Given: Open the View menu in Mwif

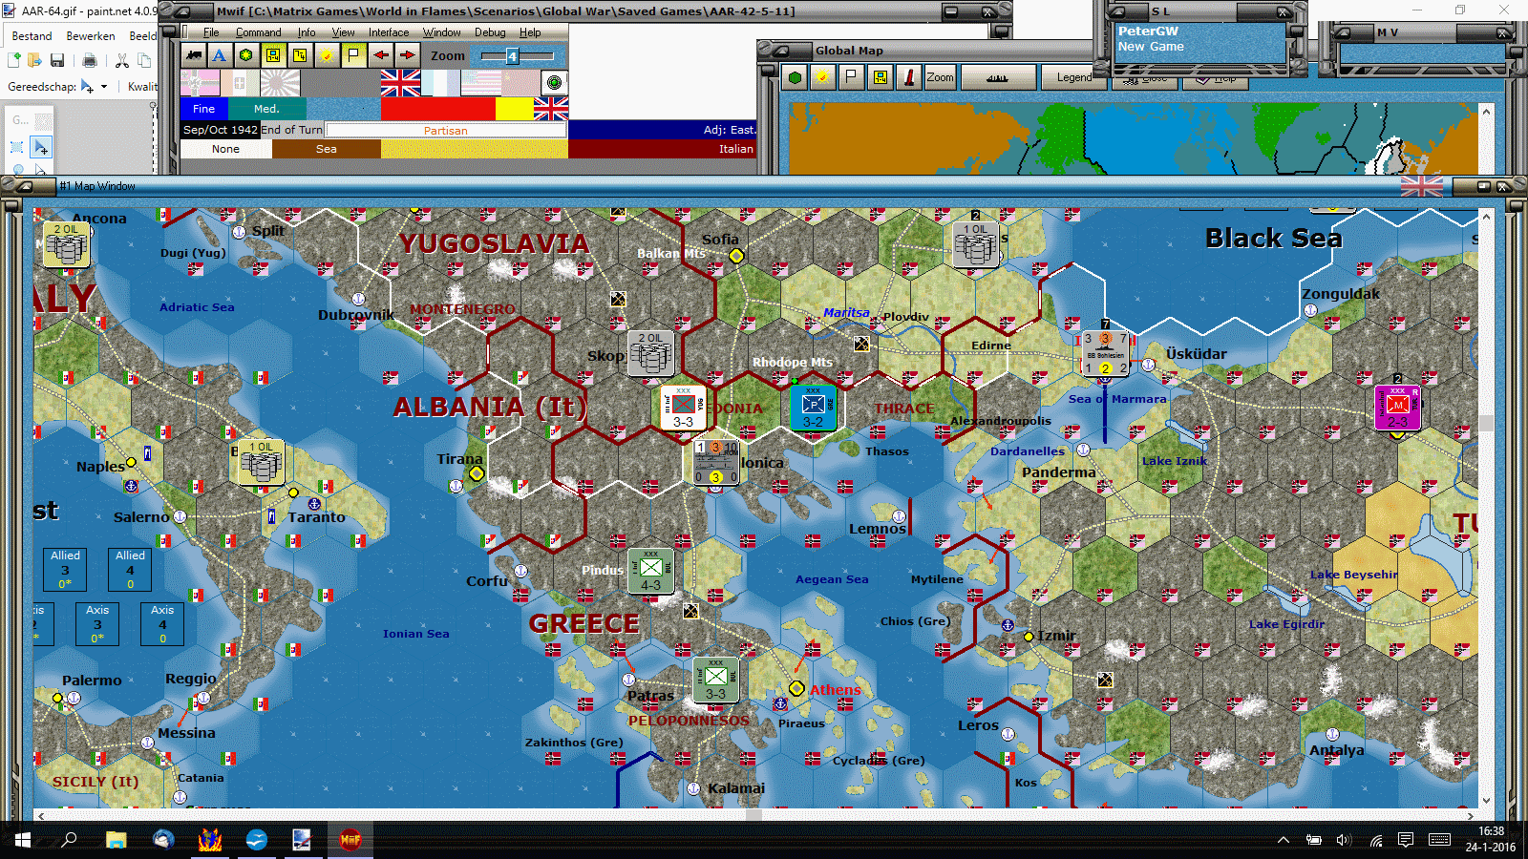Looking at the screenshot, I should coord(344,32).
